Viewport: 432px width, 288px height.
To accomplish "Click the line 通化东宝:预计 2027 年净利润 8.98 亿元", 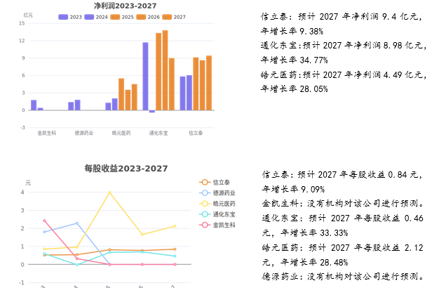I will coord(344,45).
